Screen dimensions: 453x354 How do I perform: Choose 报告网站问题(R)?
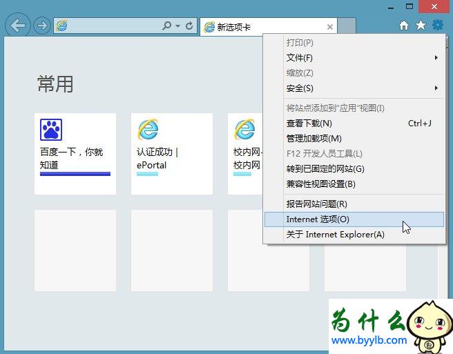click(x=354, y=204)
